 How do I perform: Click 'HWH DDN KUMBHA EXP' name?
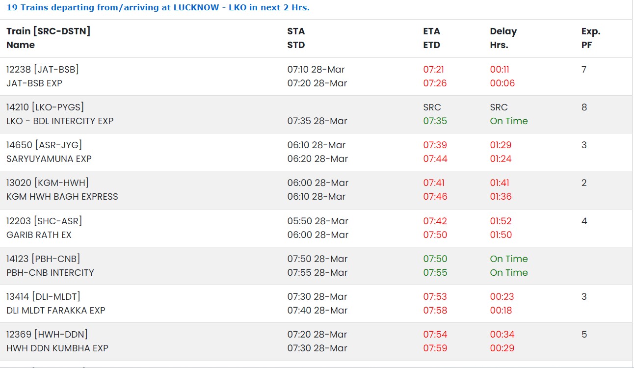pyautogui.click(x=57, y=348)
